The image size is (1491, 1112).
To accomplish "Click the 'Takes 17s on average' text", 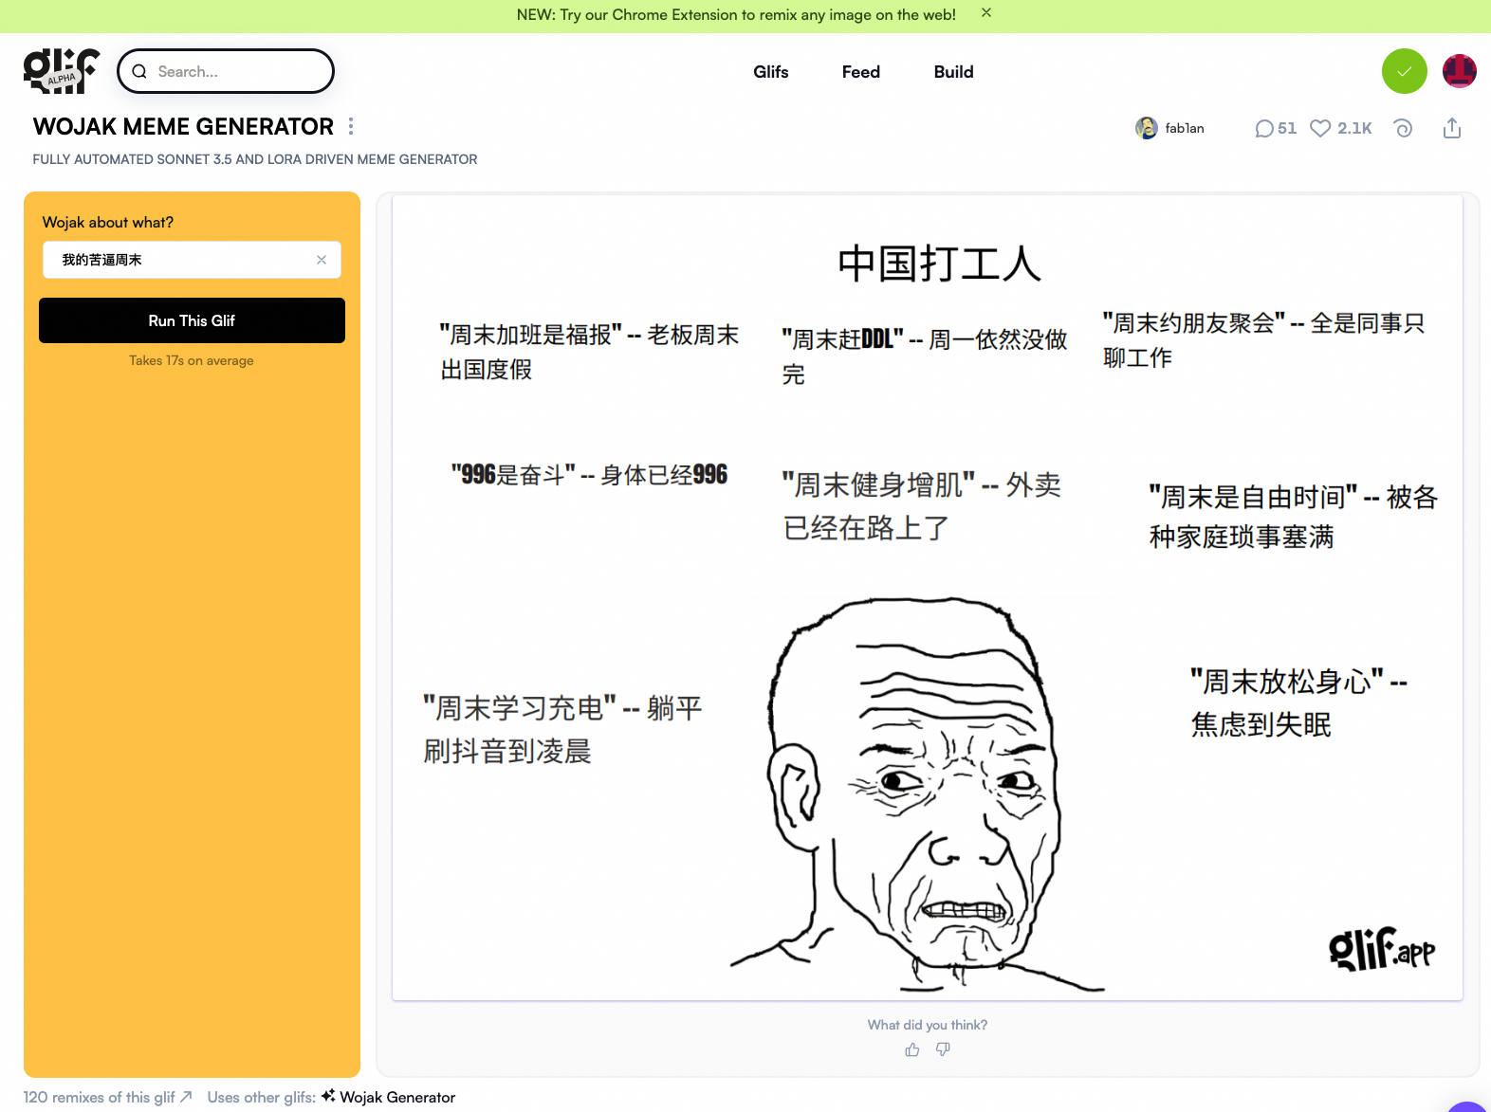I will tap(192, 360).
